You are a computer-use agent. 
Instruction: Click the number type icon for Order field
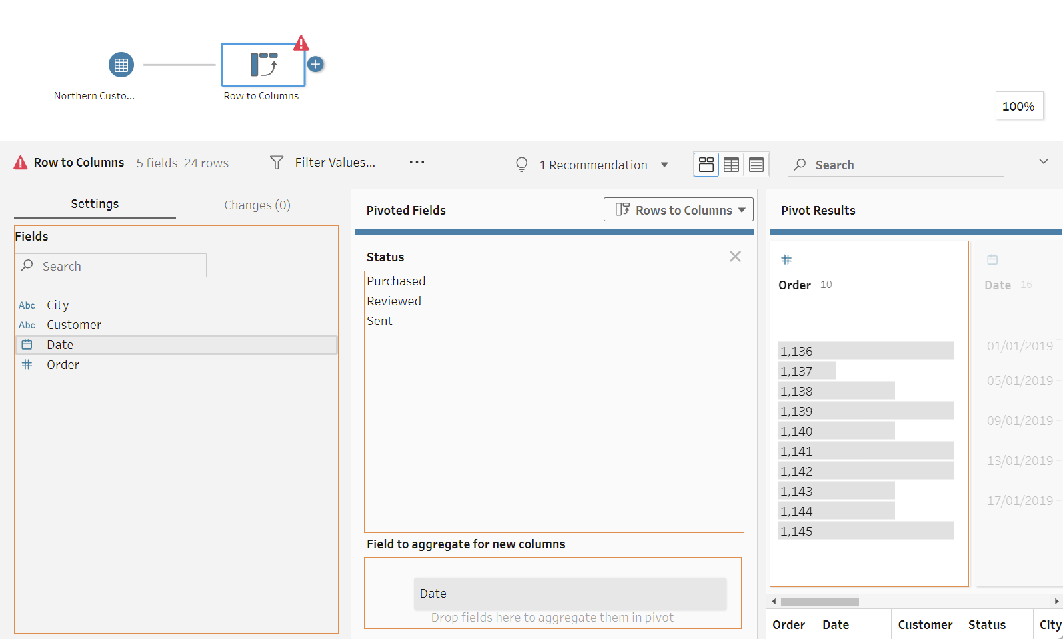point(27,364)
